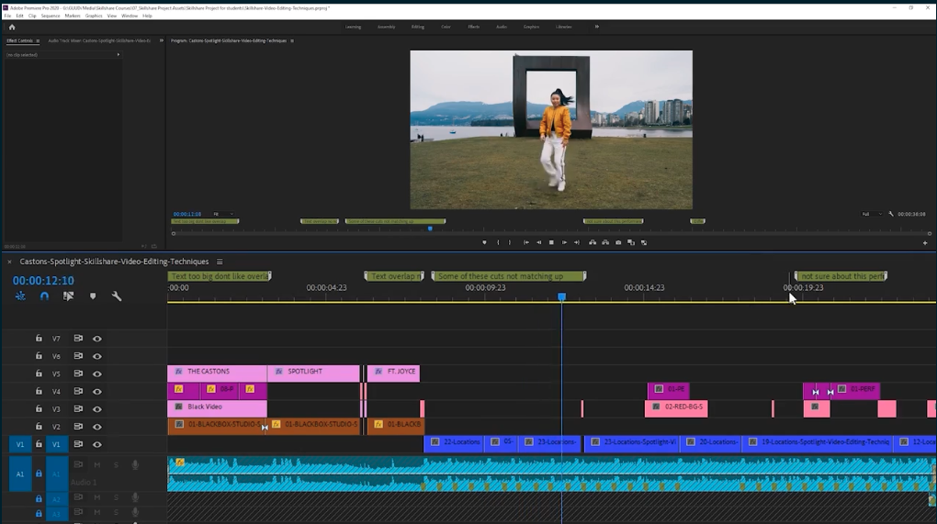Switch to the Color workspace tab

446,27
